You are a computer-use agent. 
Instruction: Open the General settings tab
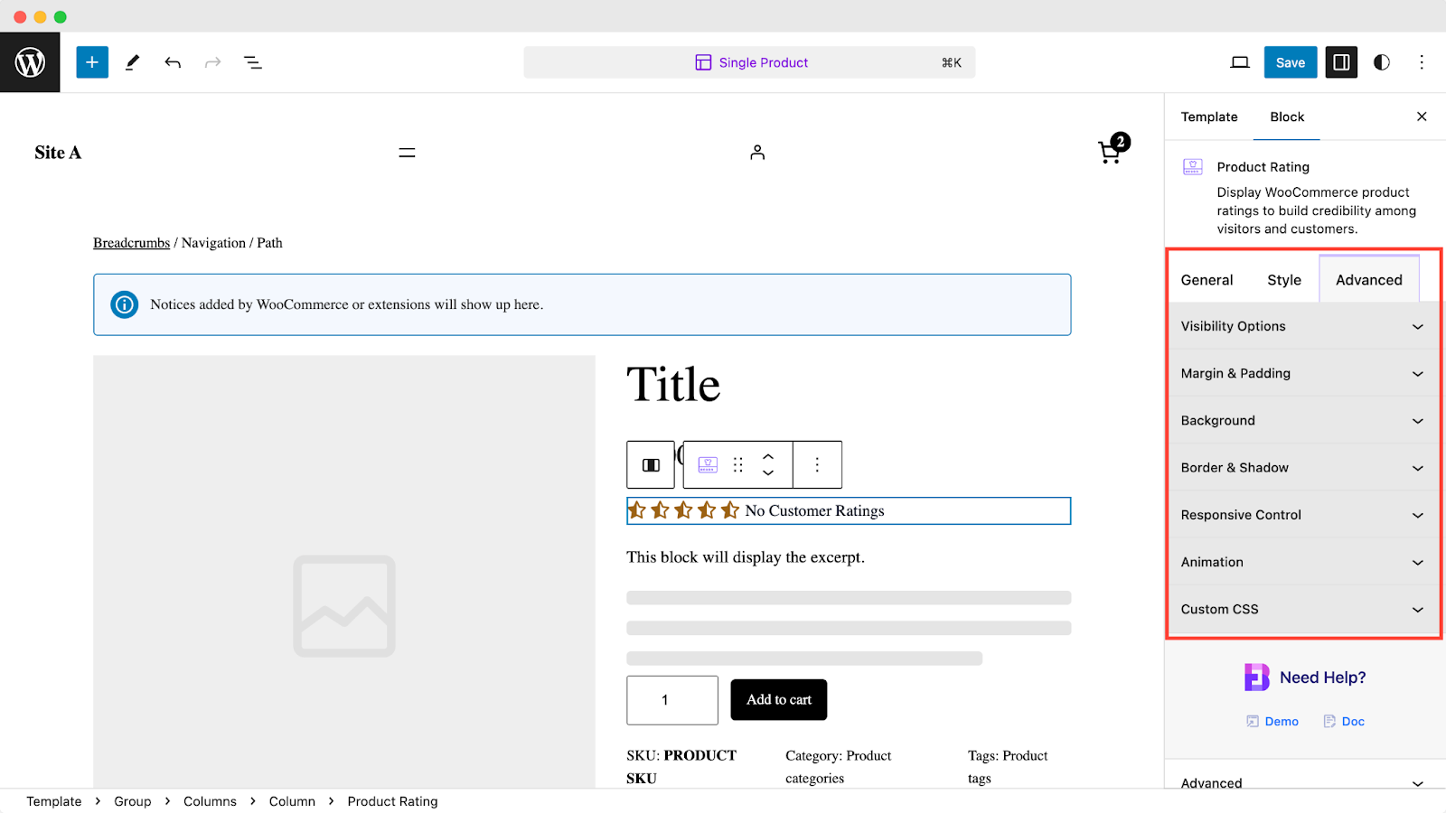[x=1207, y=280]
